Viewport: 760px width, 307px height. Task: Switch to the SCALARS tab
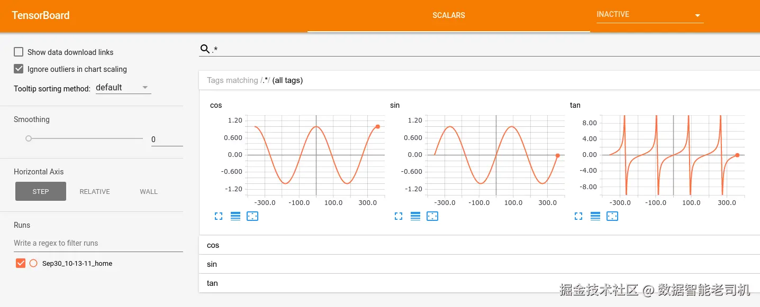tap(449, 15)
